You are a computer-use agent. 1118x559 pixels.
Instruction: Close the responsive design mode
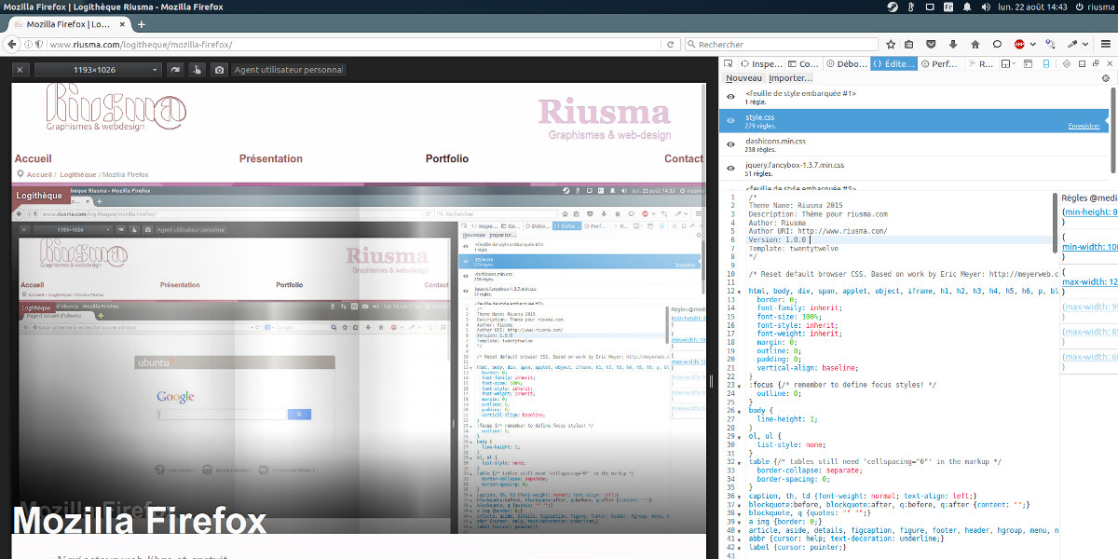point(20,70)
